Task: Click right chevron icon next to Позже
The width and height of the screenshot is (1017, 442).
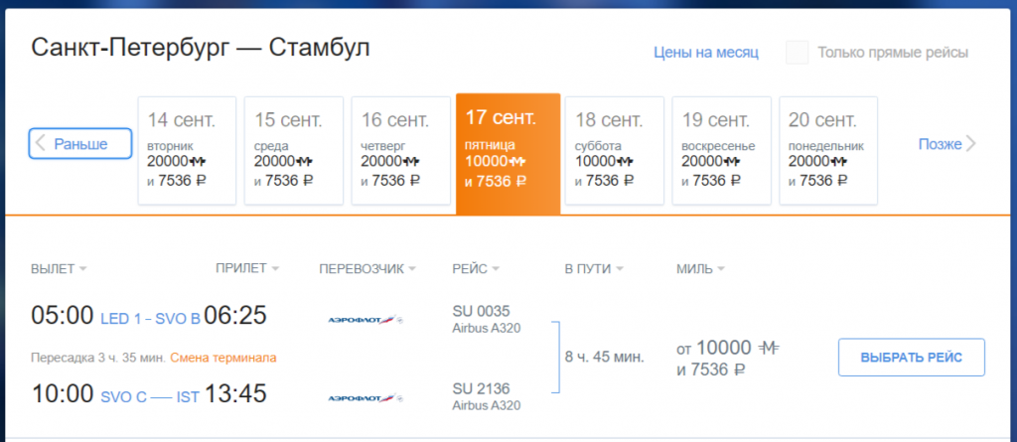Action: click(971, 143)
